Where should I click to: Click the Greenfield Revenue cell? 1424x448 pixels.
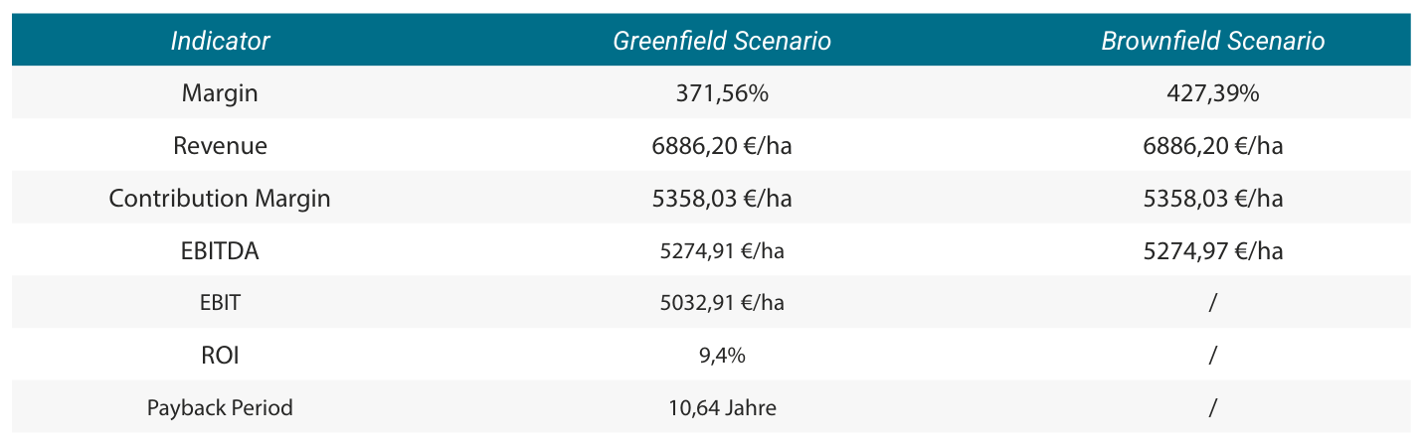pos(722,146)
